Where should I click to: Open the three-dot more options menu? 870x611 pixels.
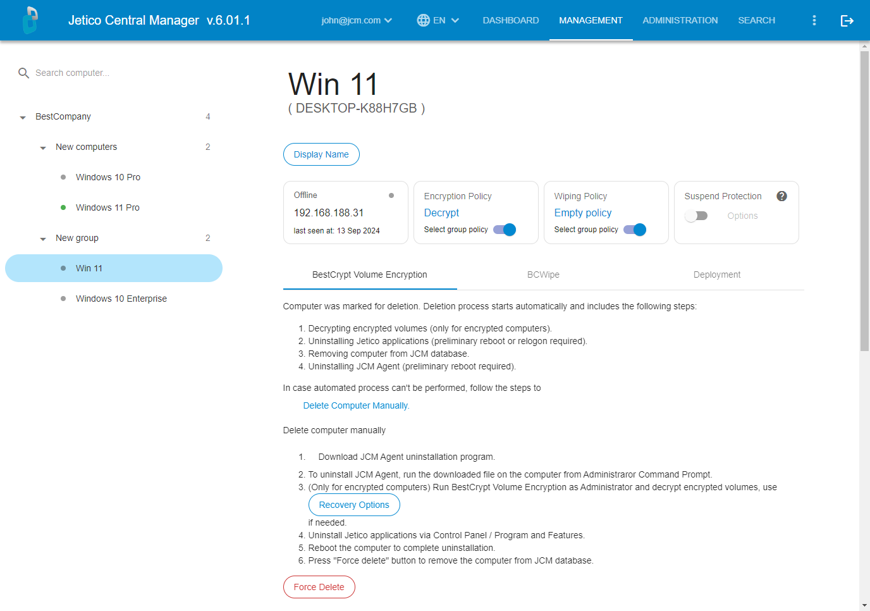814,20
